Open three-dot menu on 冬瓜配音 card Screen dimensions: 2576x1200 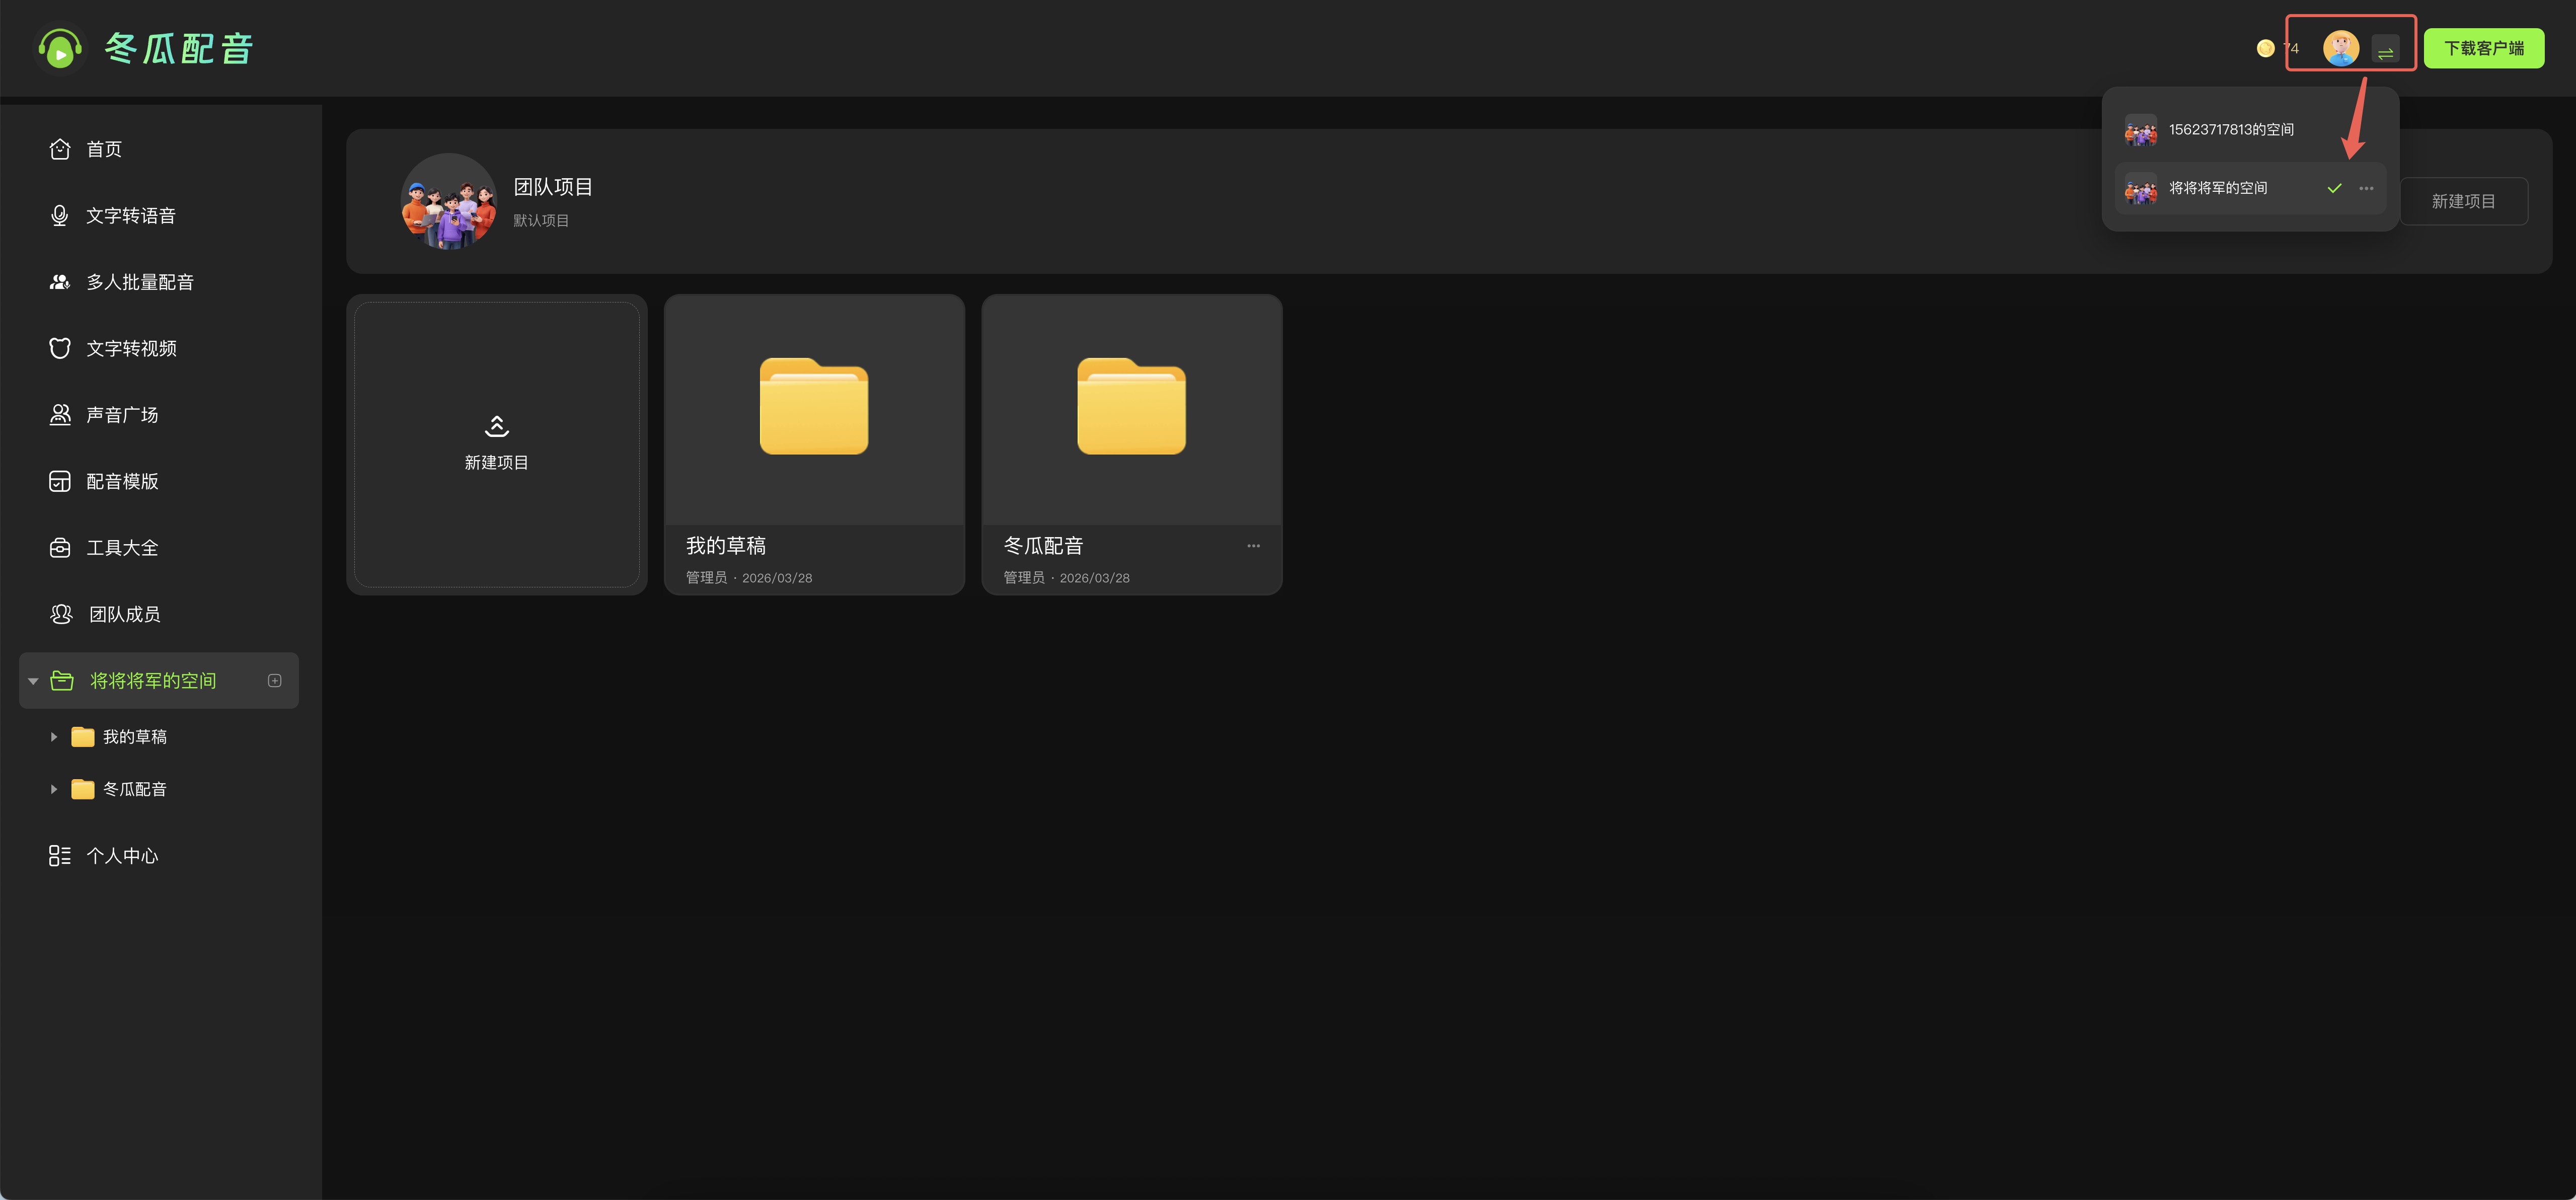pyautogui.click(x=1253, y=546)
